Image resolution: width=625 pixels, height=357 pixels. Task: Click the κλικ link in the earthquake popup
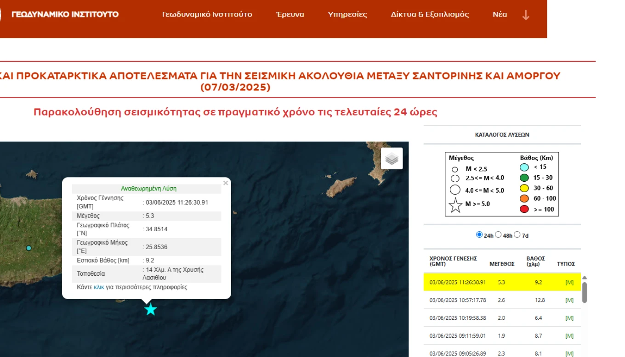click(99, 287)
